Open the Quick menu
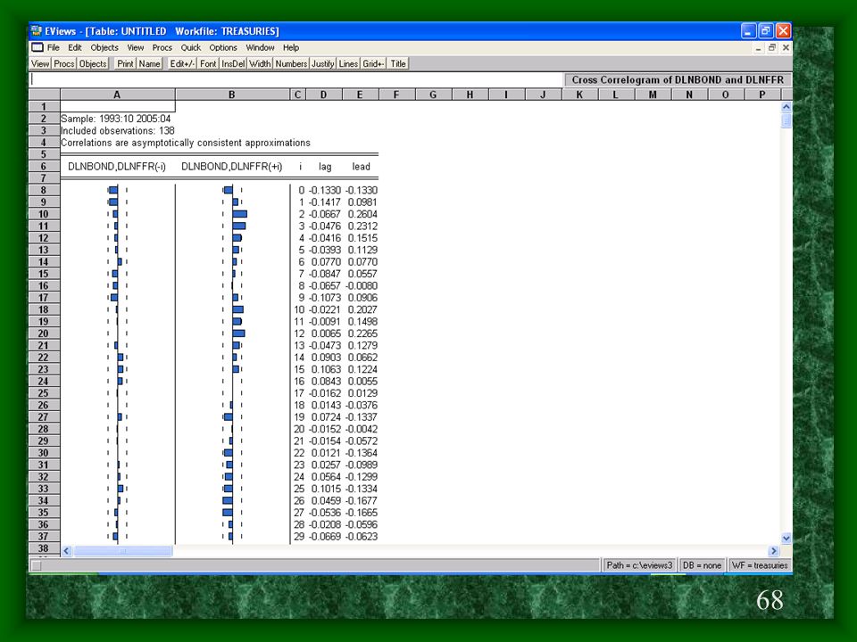 click(x=191, y=47)
